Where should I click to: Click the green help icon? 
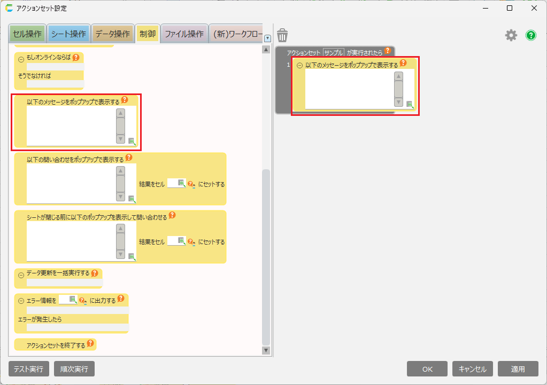coord(530,35)
